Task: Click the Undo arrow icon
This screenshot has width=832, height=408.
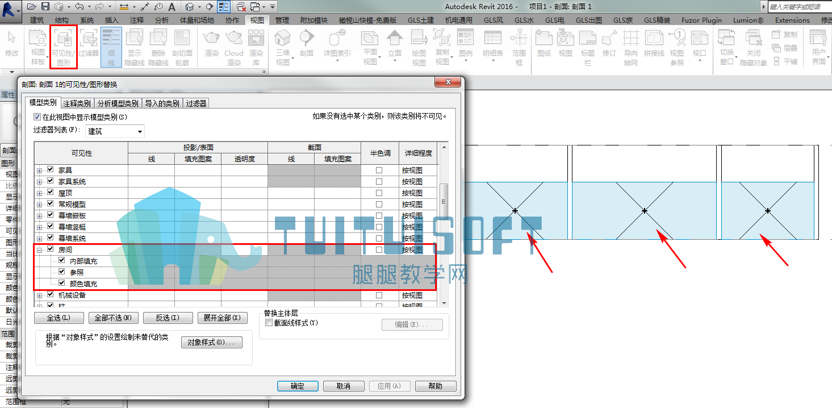Action: coord(79,7)
